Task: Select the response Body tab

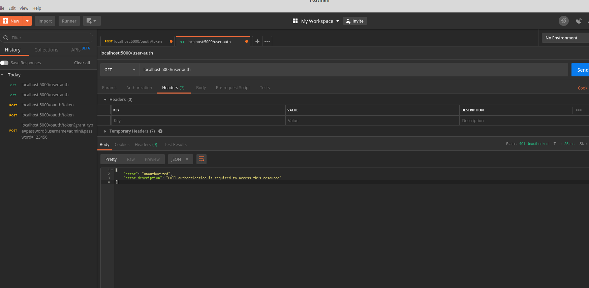Action: 104,145
